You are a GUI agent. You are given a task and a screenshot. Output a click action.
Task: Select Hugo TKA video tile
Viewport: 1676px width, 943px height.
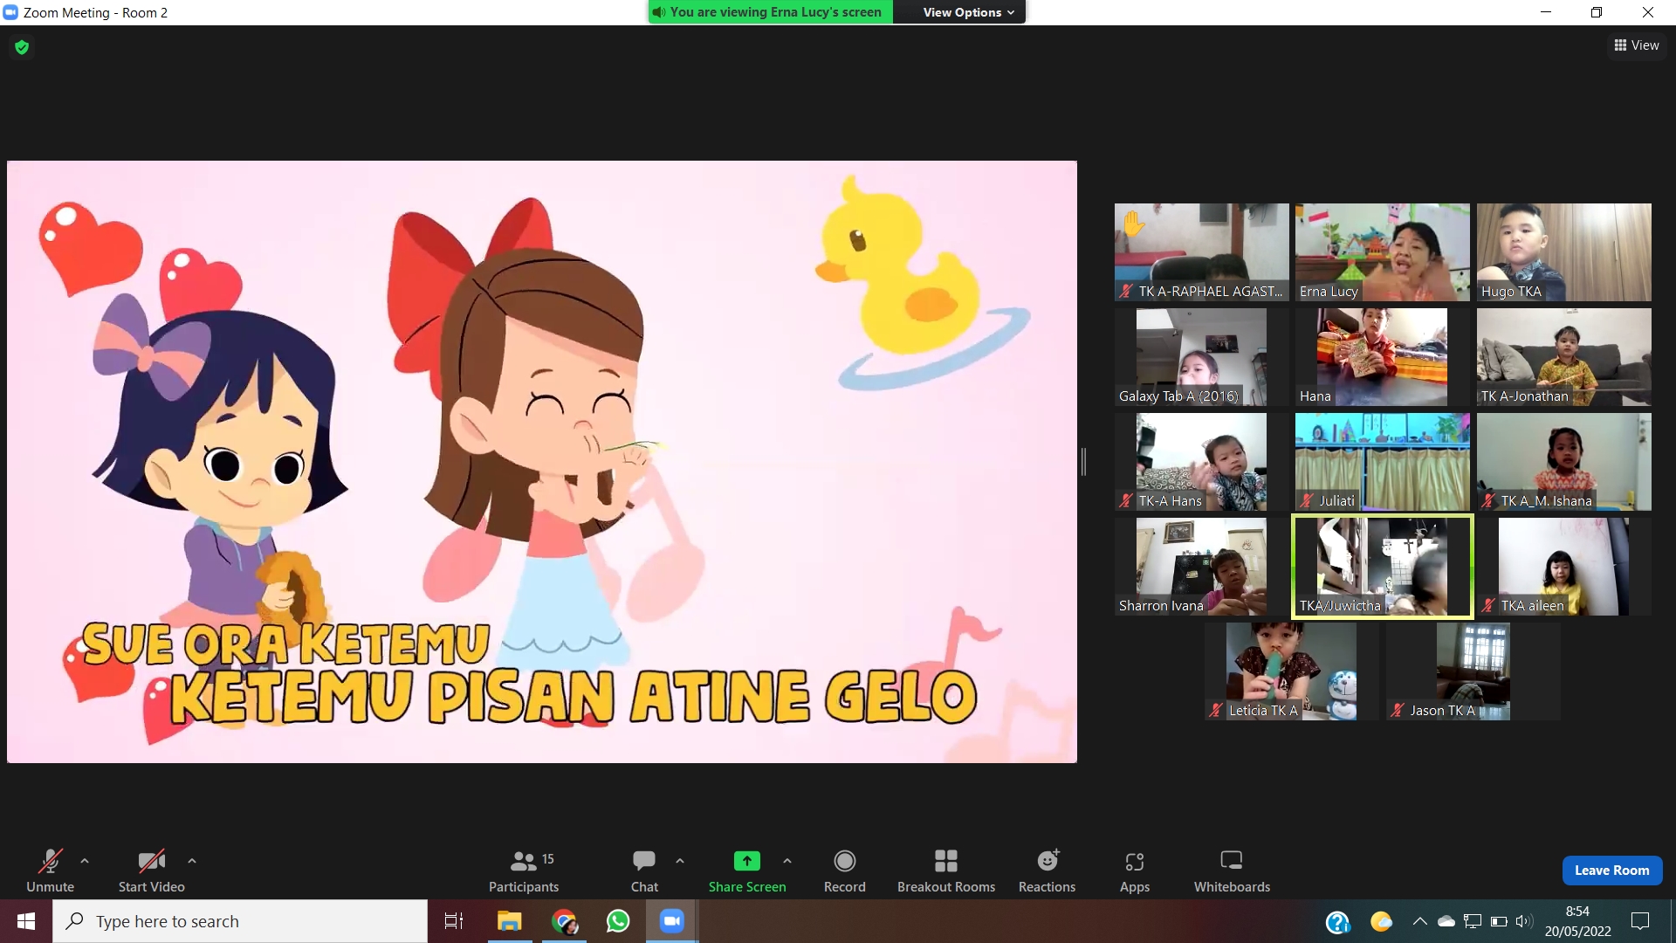coord(1564,252)
